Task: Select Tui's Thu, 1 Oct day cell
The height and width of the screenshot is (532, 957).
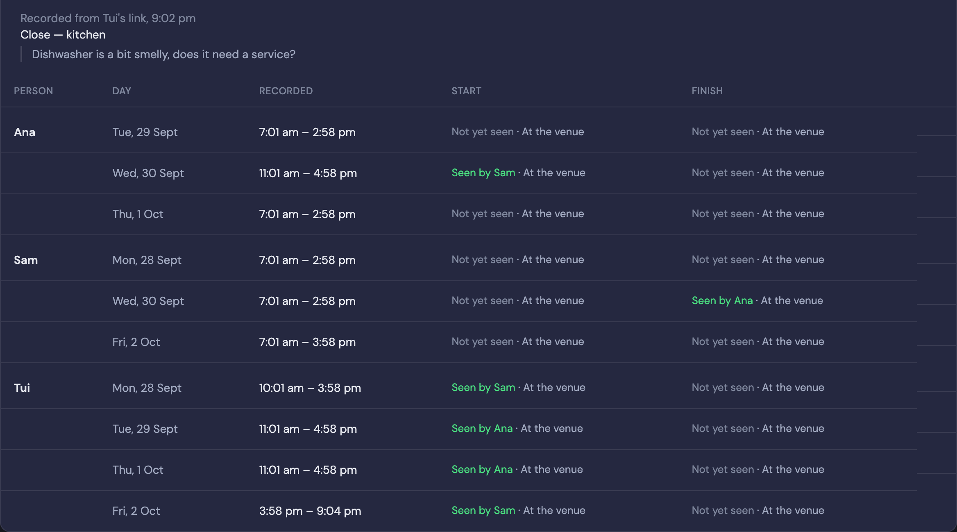Action: [x=138, y=470]
